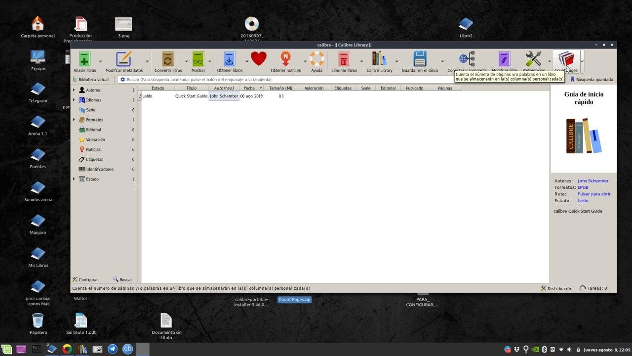Click the Obtener libros download icon
This screenshot has height=356, width=632.
pos(229,59)
